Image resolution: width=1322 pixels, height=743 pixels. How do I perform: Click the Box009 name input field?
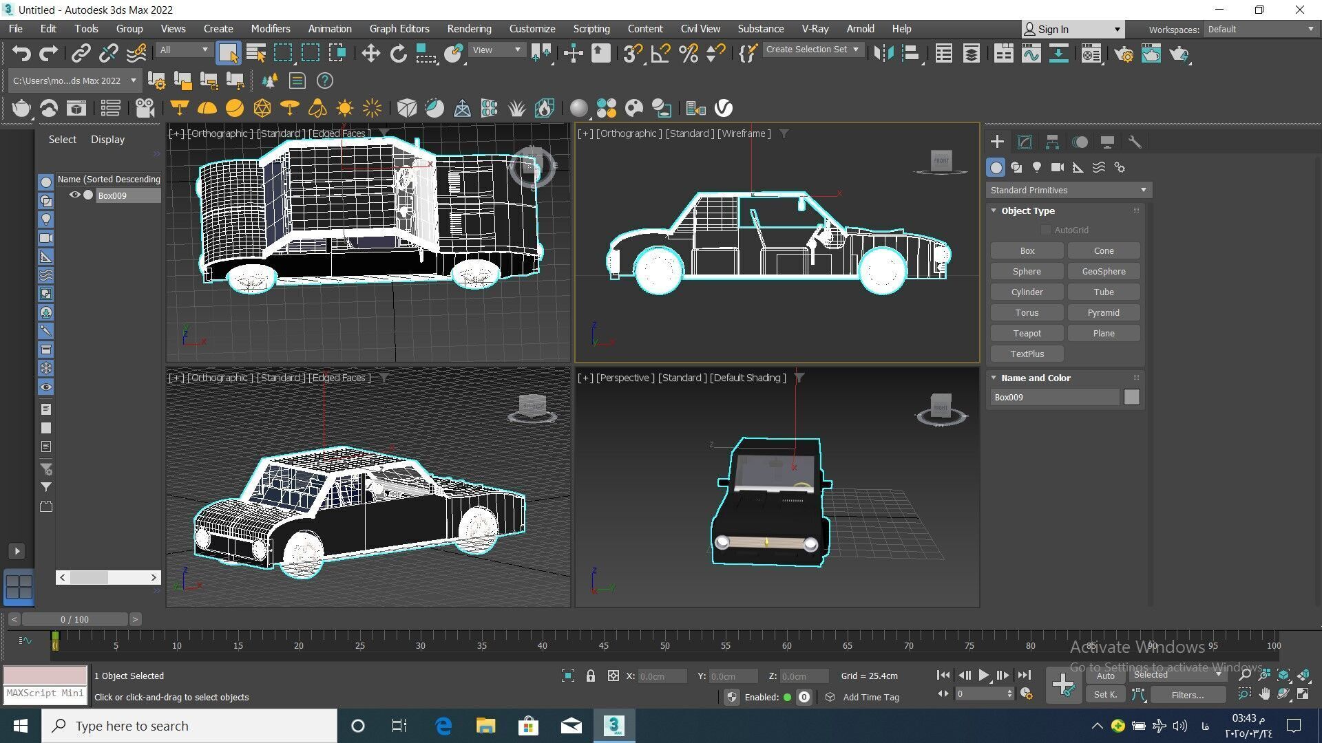pos(1055,397)
